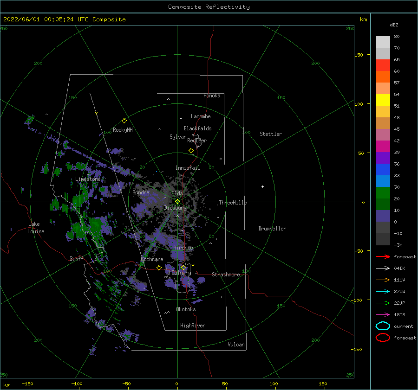418x390 pixels.
Task: Click the yellow V marker northeast of Calgary
Action: 193,265
